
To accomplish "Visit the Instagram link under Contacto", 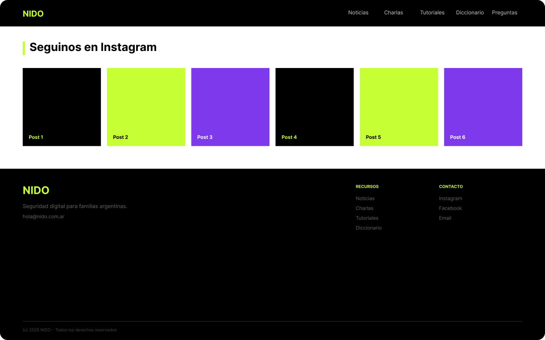I will point(450,198).
